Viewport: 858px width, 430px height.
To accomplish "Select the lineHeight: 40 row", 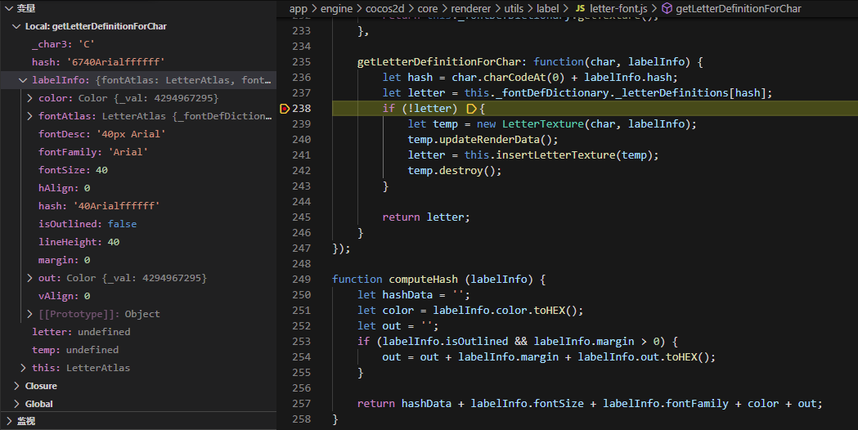I will [x=138, y=242].
